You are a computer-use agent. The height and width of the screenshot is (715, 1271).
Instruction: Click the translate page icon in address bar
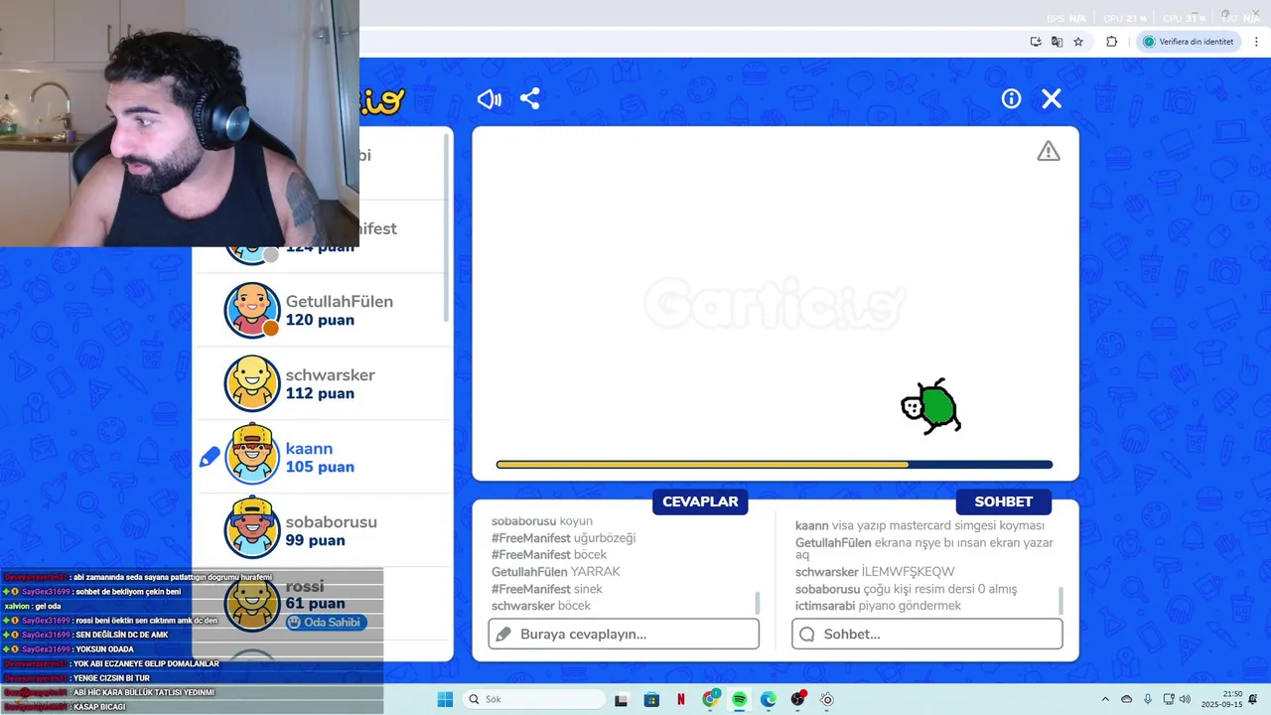[1057, 42]
